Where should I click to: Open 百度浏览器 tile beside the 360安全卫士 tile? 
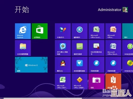click(x=113, y=65)
